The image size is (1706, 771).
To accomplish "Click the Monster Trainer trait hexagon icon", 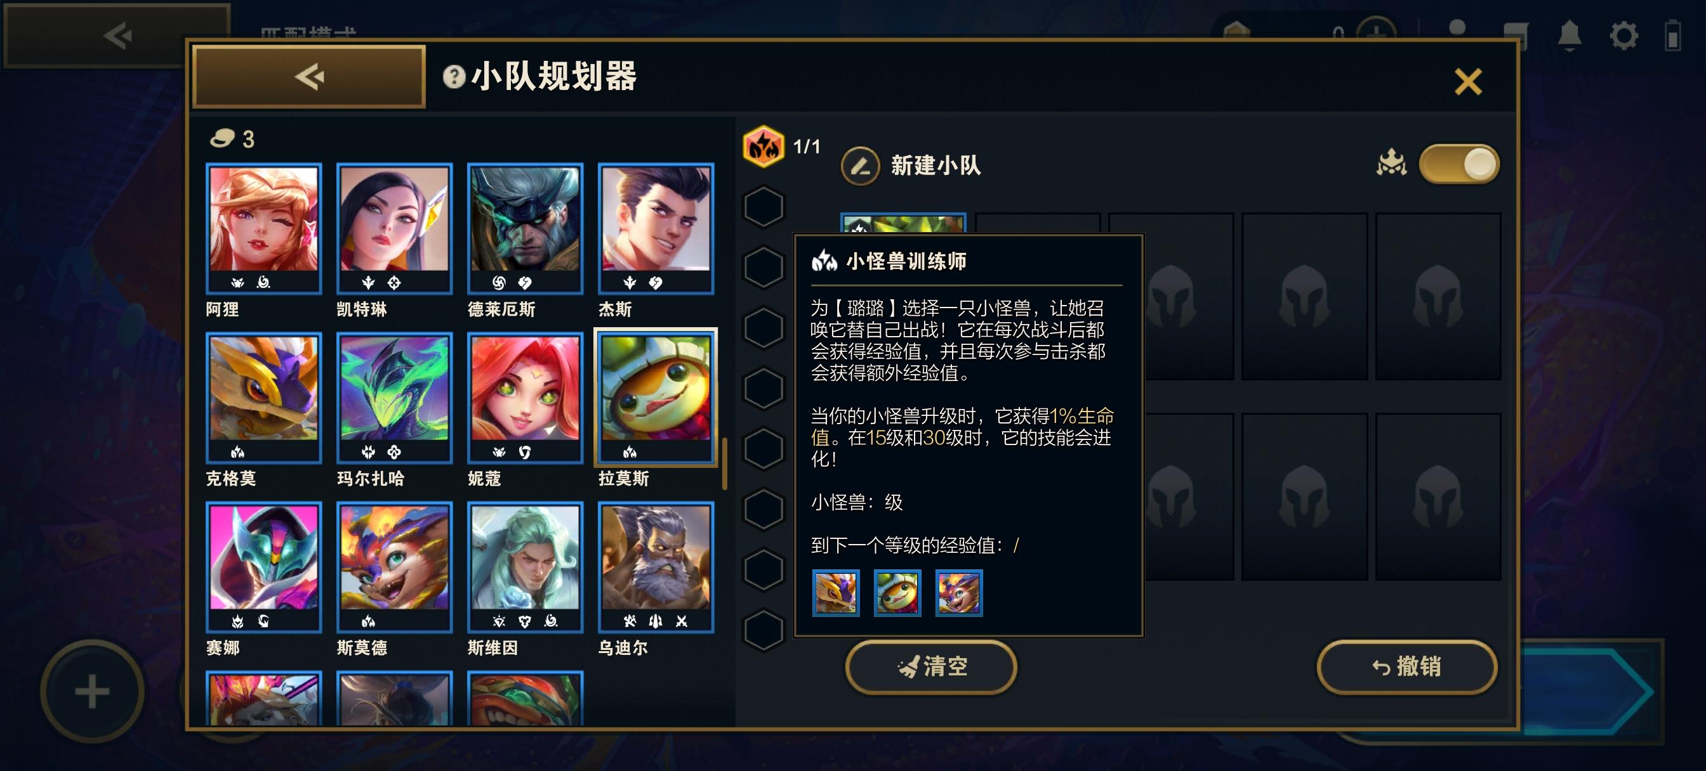I will tap(763, 146).
